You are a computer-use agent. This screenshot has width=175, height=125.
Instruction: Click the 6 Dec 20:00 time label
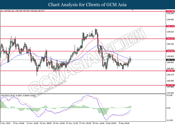pos(124,123)
